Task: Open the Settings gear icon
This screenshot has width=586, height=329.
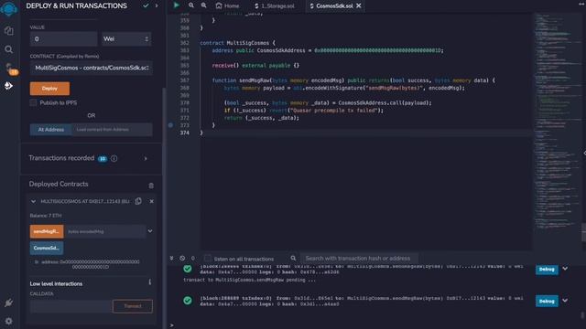Action: pos(8,321)
